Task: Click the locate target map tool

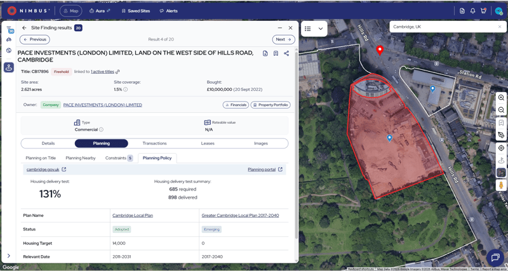Action: pyautogui.click(x=501, y=148)
